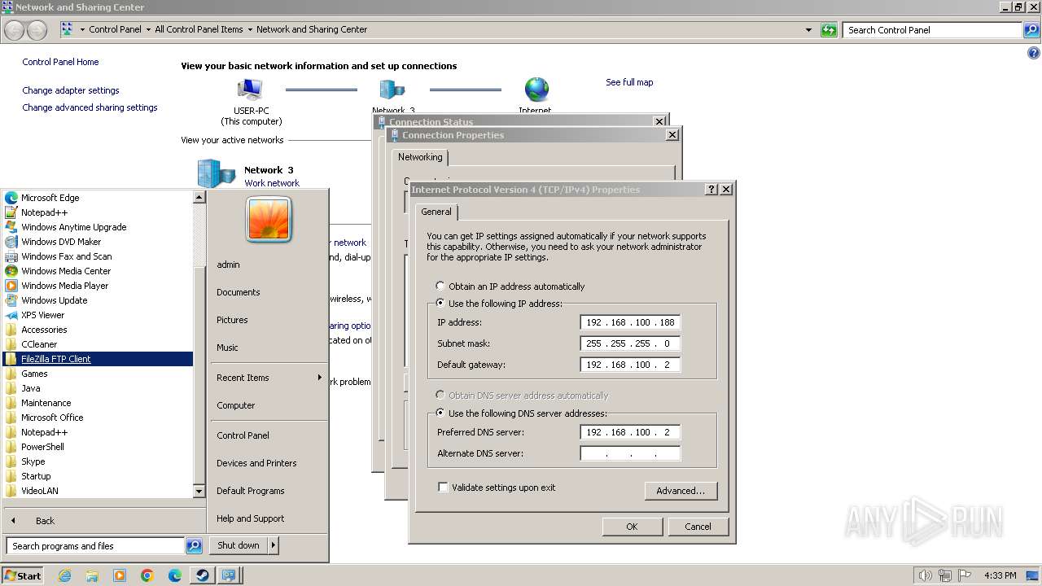Image resolution: width=1042 pixels, height=586 pixels.
Task: Click the USER-PC computer icon in the map
Action: click(250, 90)
